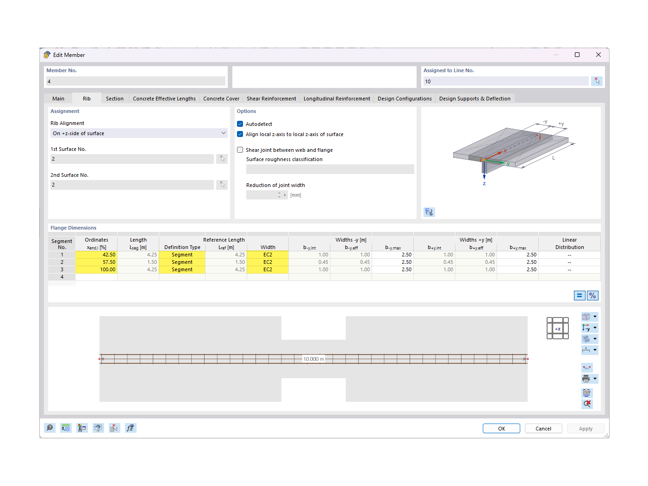Open the Rib Alignment dropdown

click(x=224, y=133)
